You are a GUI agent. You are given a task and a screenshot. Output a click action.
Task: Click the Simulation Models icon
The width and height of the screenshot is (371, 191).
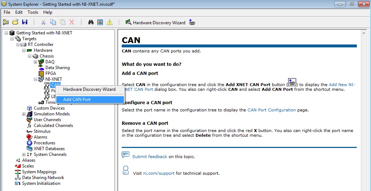click(x=29, y=114)
